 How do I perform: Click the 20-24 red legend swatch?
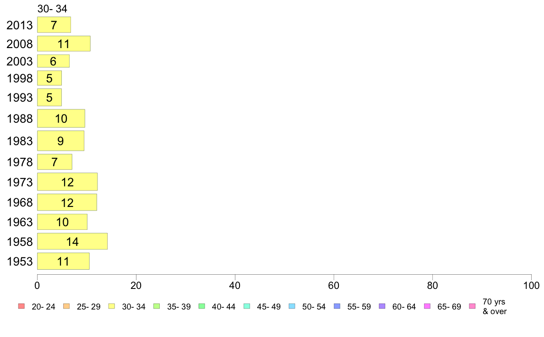tap(21, 306)
